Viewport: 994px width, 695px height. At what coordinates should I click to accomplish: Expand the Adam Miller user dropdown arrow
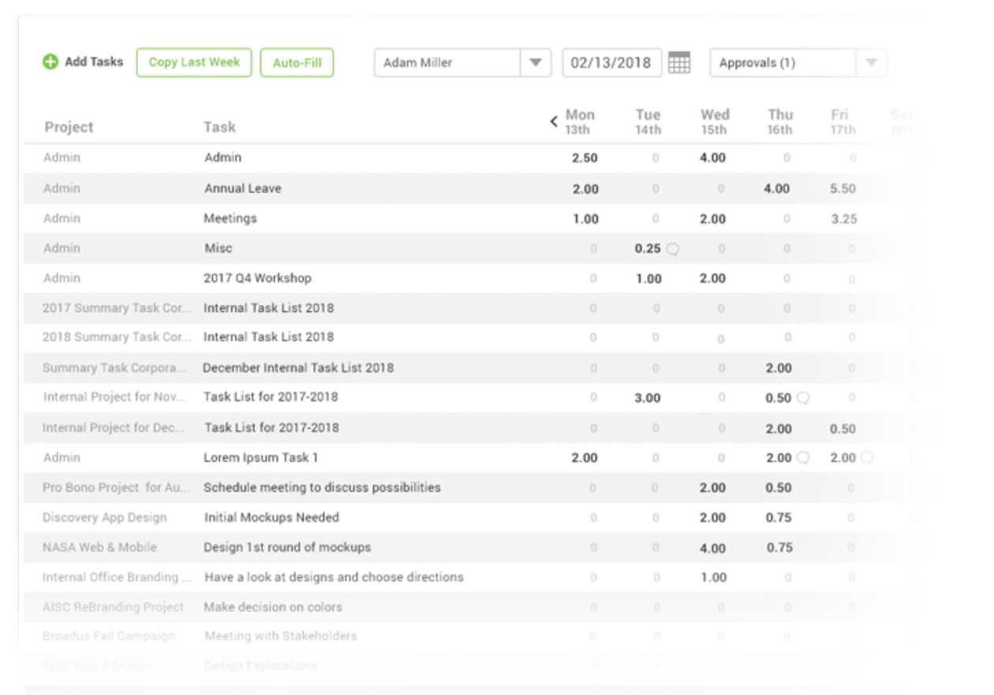[536, 63]
